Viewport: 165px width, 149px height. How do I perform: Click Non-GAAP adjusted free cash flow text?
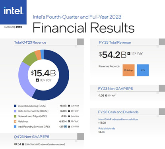click(x=118, y=119)
